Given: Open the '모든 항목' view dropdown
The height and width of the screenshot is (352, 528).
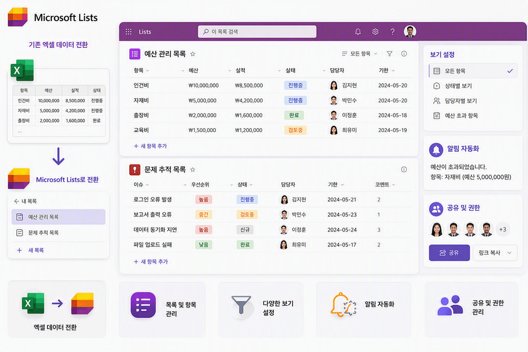Looking at the screenshot, I should pos(359,53).
